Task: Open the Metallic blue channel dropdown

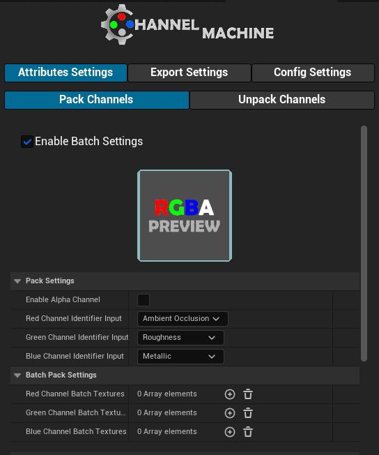Action: click(180, 357)
